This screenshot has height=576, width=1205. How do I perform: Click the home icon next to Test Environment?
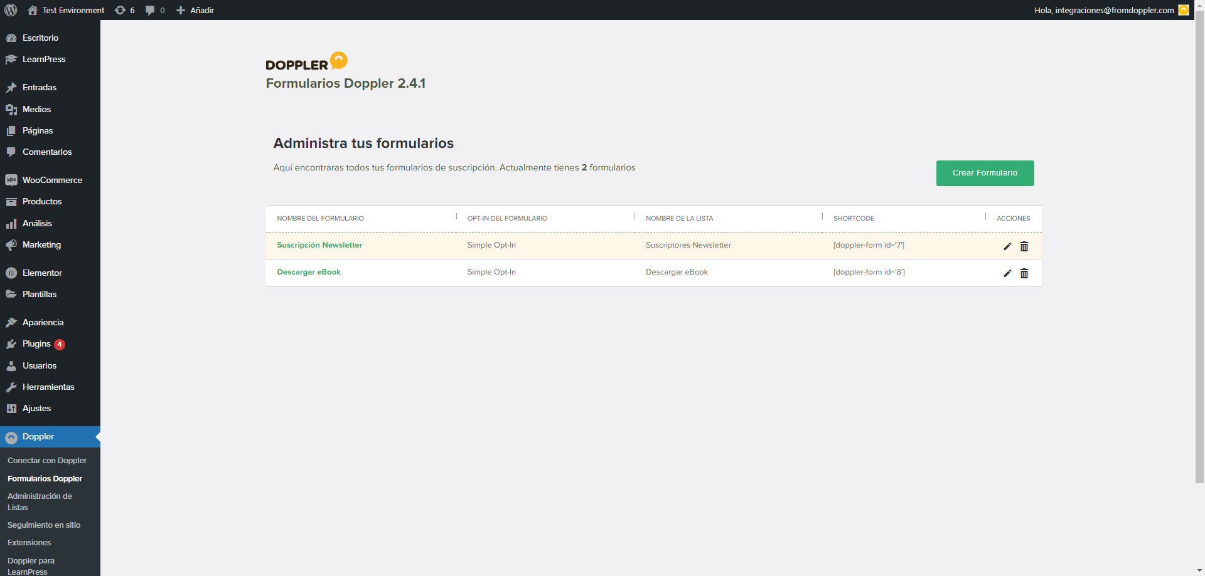point(33,10)
